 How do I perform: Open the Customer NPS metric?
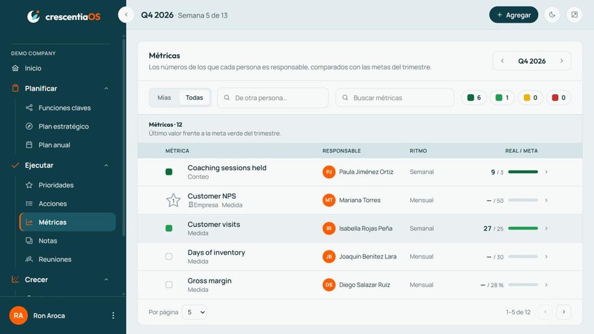(x=212, y=196)
